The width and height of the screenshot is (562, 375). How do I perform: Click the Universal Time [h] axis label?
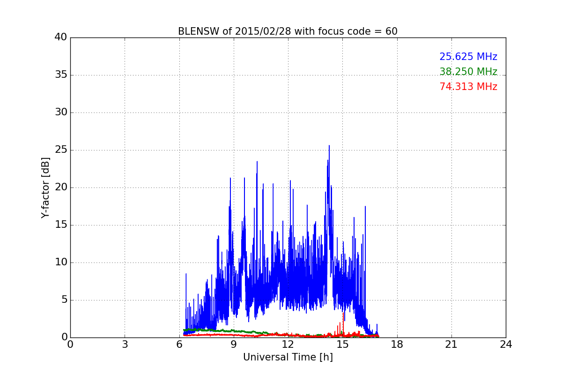[x=288, y=357]
